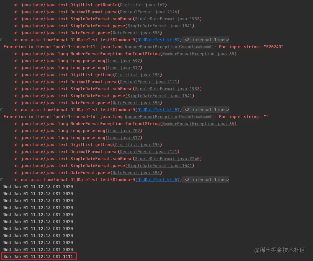Viewport: 313px width, 261px height.
Task: Open DigitList.java:195 in the thread-11 trace
Action: pyautogui.click(x=137, y=75)
